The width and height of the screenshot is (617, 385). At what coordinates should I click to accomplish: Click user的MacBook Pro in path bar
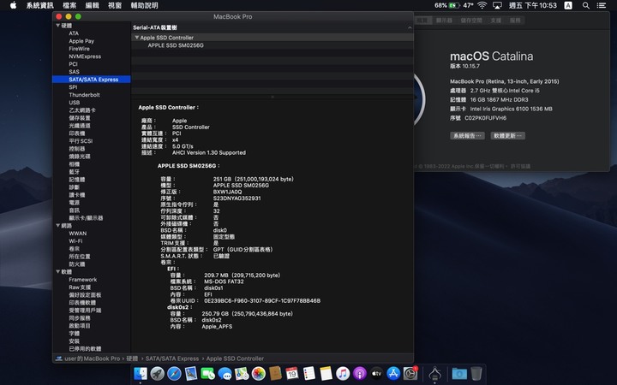(92, 358)
